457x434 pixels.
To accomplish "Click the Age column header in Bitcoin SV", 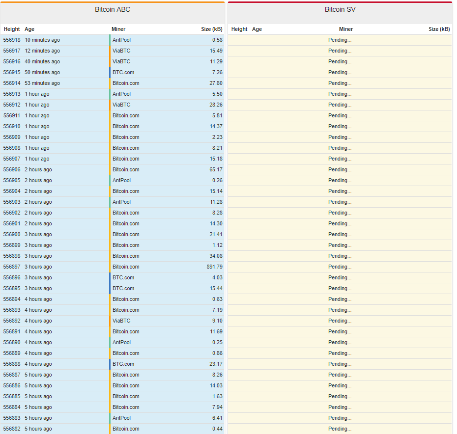I will click(x=257, y=29).
